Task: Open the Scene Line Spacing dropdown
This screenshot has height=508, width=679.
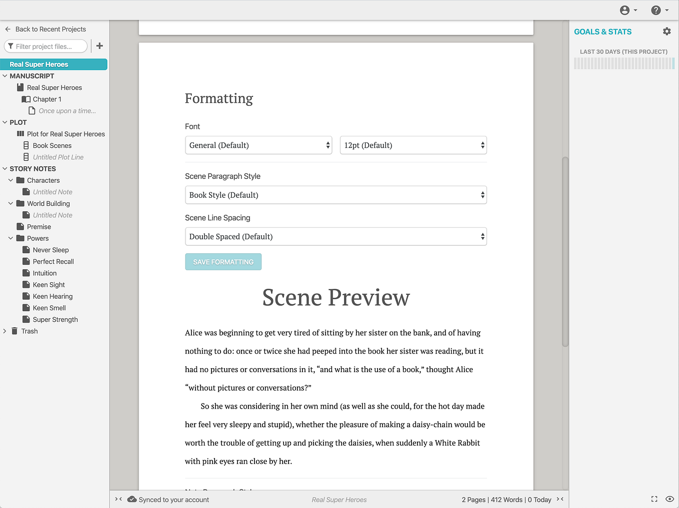Action: coord(335,236)
